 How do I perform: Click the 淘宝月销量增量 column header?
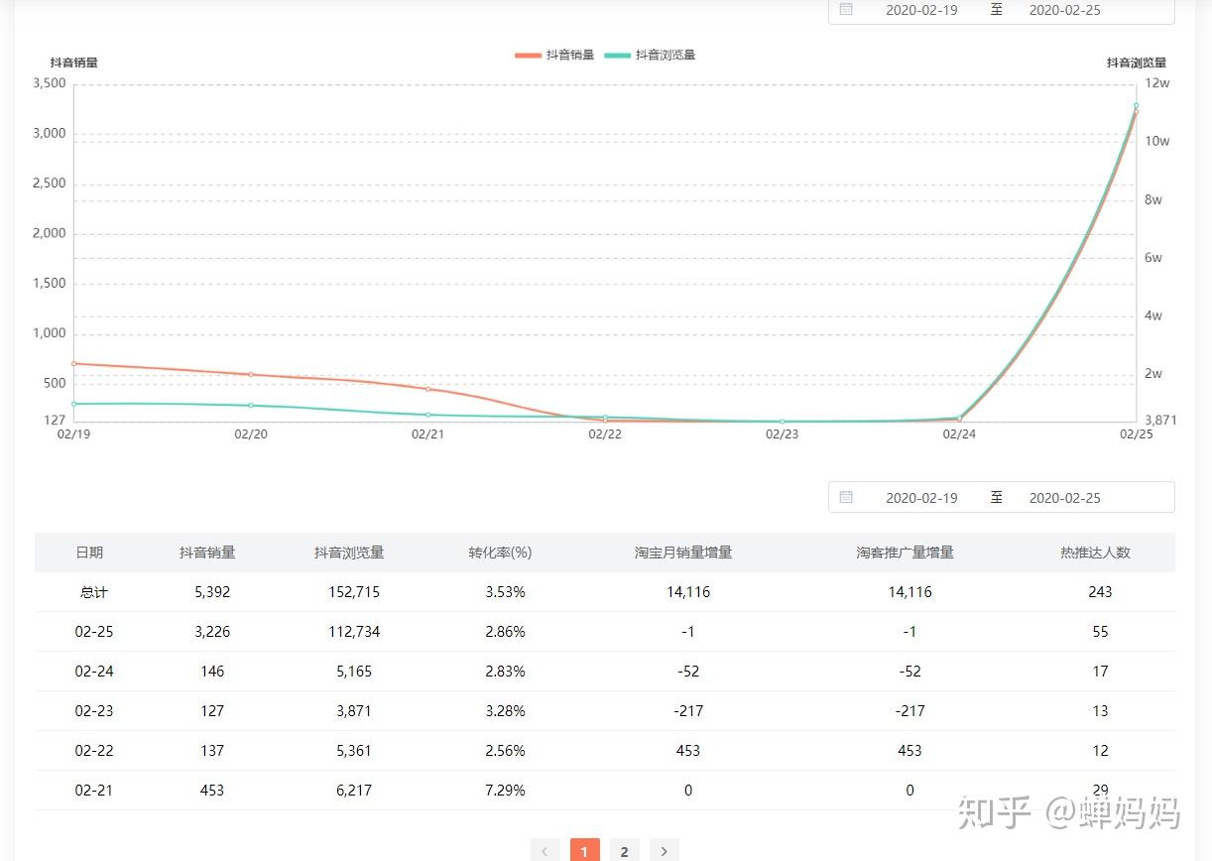click(683, 553)
